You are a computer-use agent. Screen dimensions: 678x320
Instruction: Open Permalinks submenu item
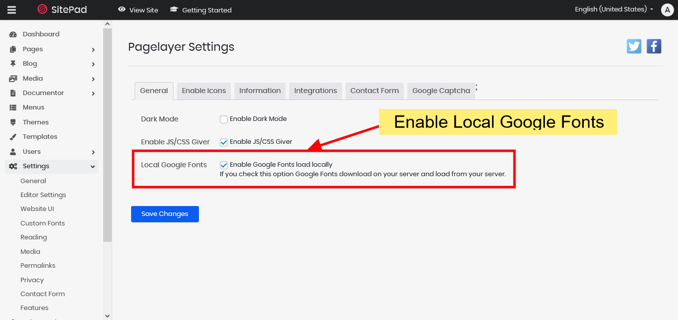[38, 266]
